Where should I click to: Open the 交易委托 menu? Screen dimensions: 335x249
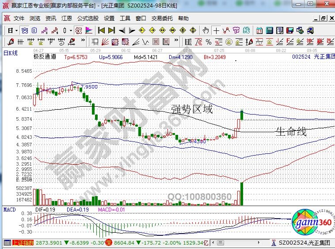tap(162, 19)
